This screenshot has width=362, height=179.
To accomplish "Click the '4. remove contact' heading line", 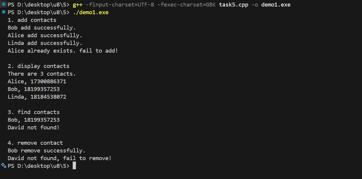I will pyautogui.click(x=35, y=143).
